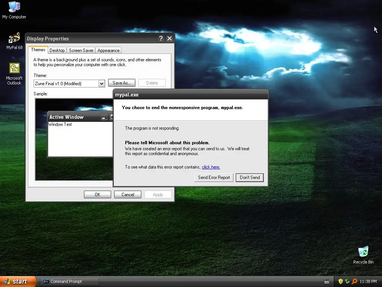Open the 'click here' error data link
The image size is (382, 287).
[211, 167]
